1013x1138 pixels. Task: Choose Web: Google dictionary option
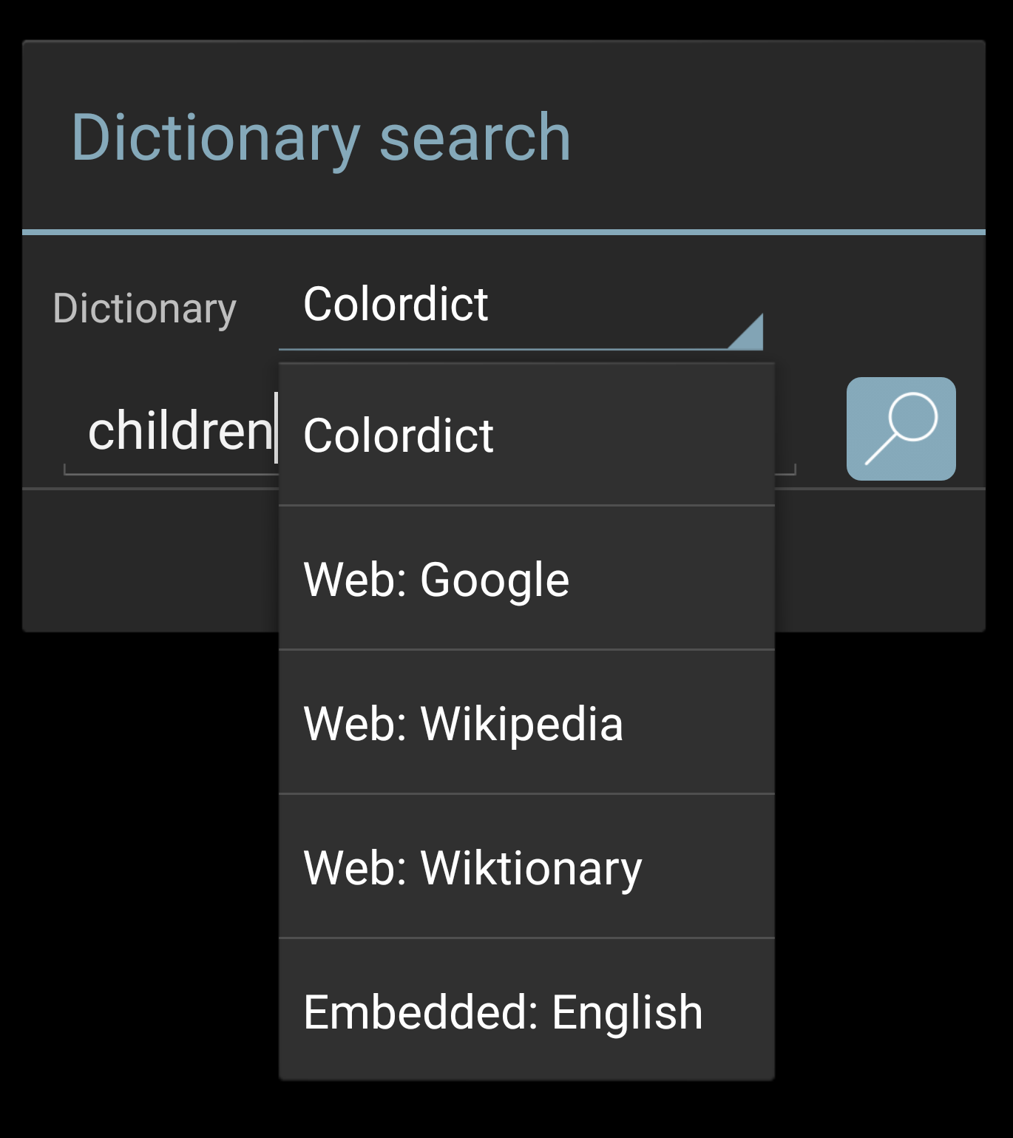pos(526,578)
